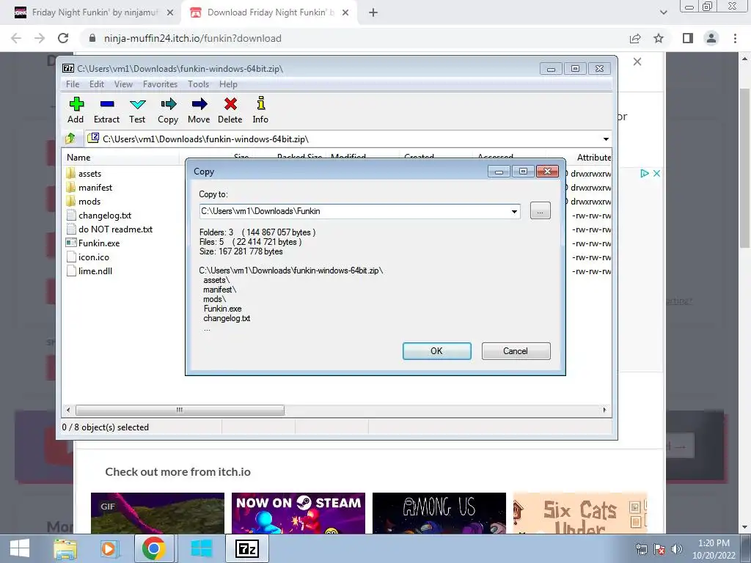The image size is (751, 563).
Task: Click the 7-Zip taskbar icon
Action: point(247,548)
